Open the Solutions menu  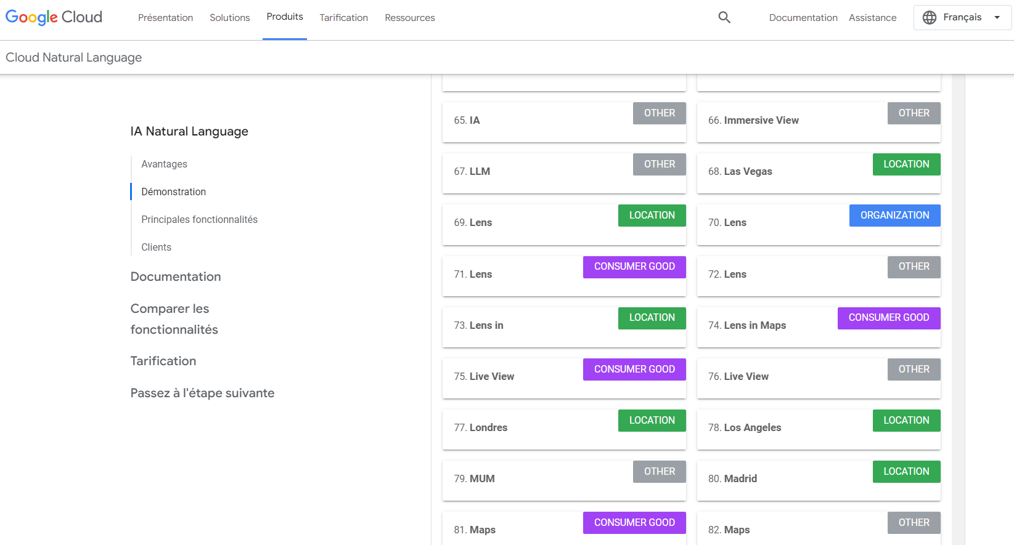tap(229, 18)
